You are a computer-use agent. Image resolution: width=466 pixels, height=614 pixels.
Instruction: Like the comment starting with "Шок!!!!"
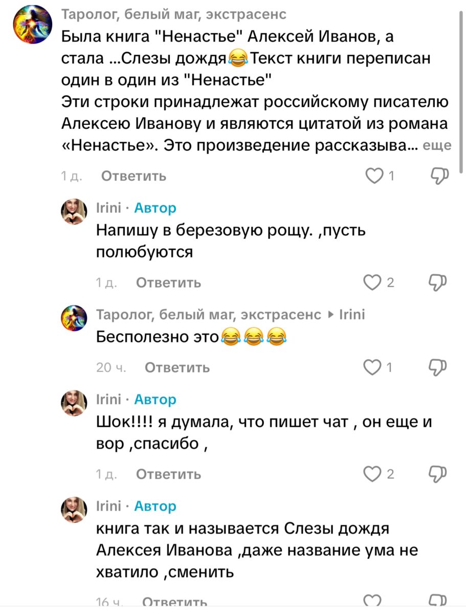click(371, 474)
